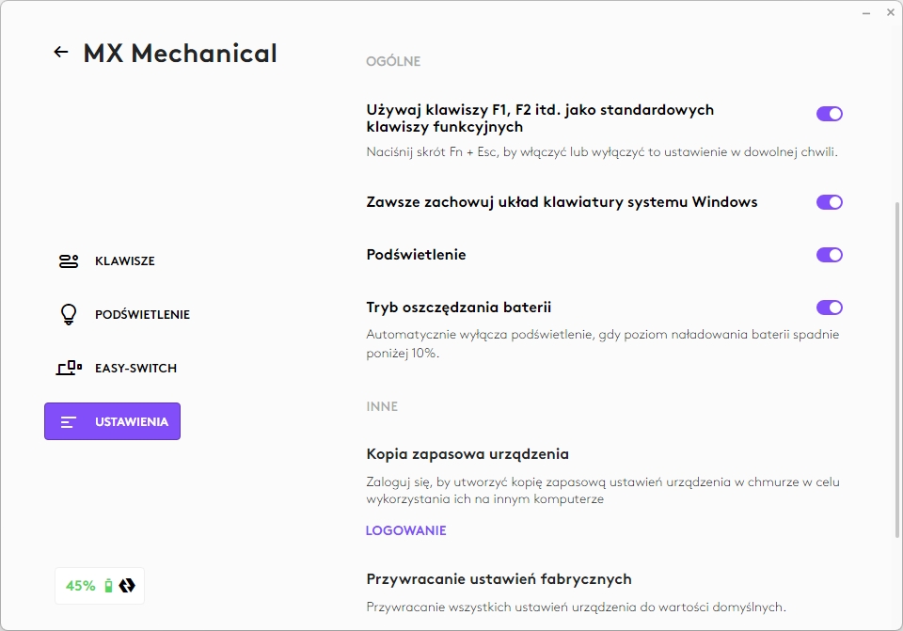This screenshot has width=903, height=631.
Task: Click the Easy-Switch devices icon
Action: (69, 368)
